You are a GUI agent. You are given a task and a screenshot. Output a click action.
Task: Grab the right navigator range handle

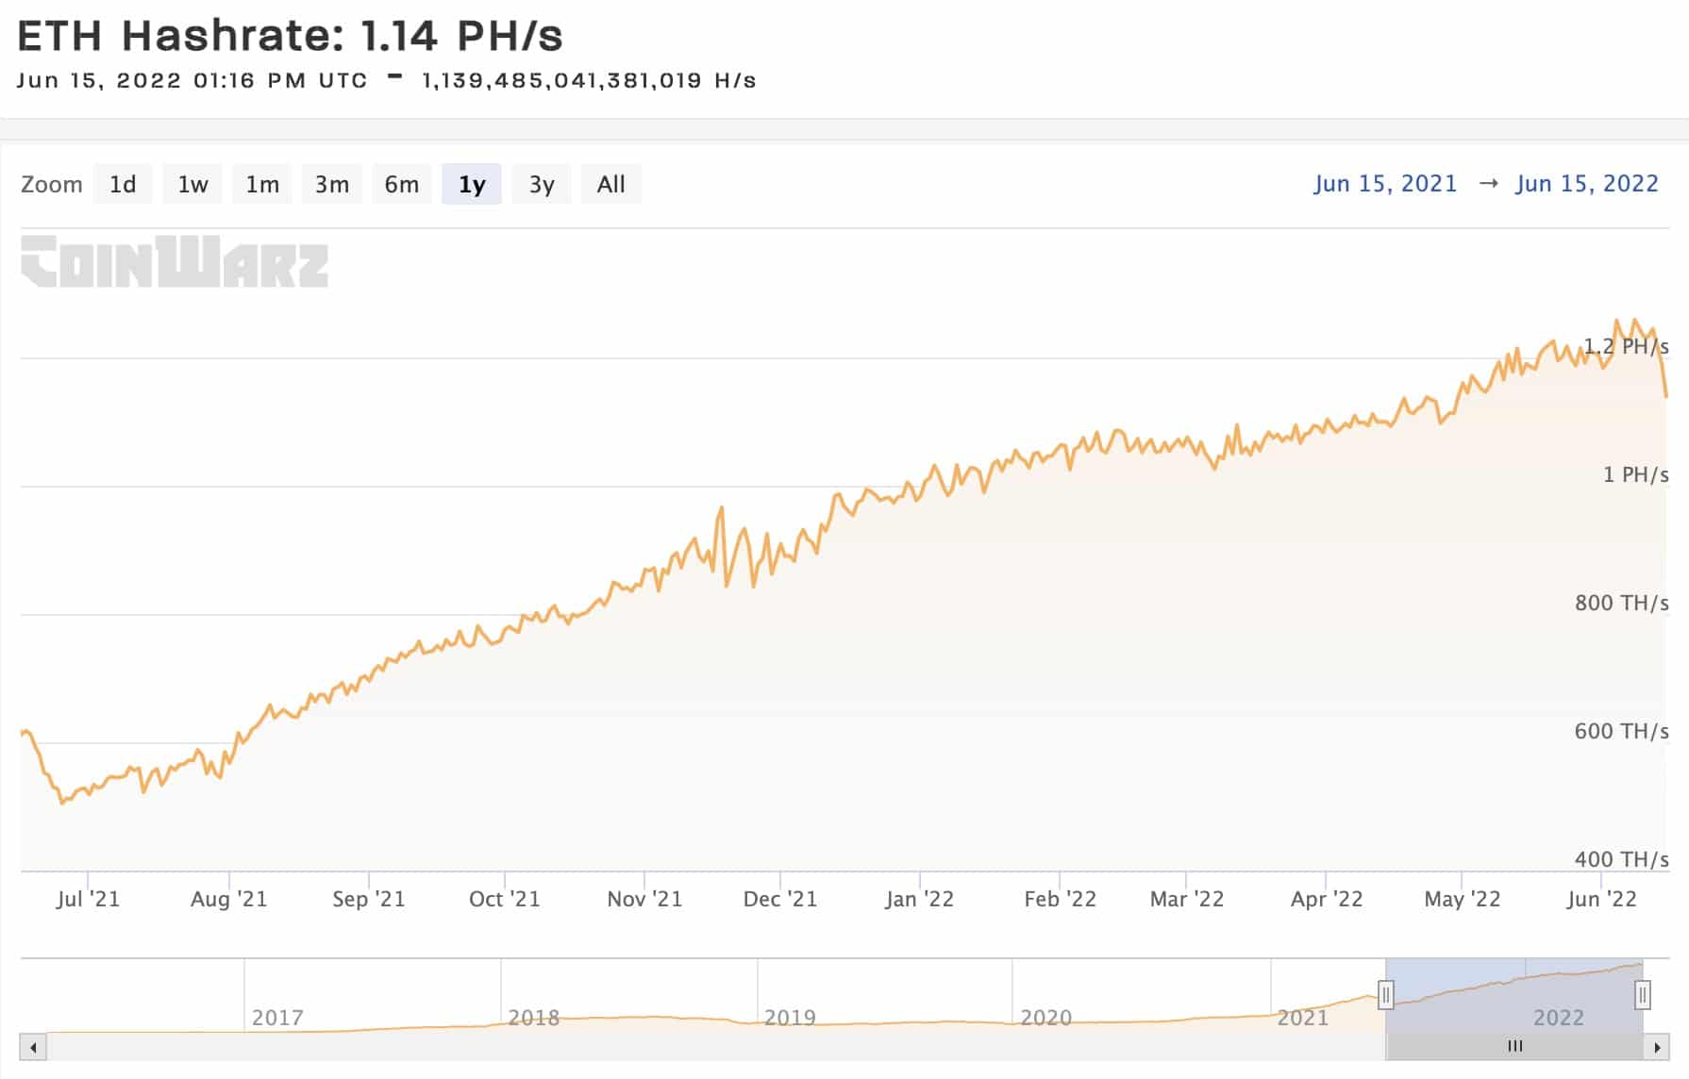[1643, 994]
